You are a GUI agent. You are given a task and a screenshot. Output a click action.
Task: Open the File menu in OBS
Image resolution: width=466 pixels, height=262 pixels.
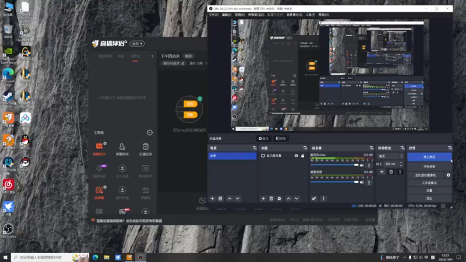pos(214,15)
